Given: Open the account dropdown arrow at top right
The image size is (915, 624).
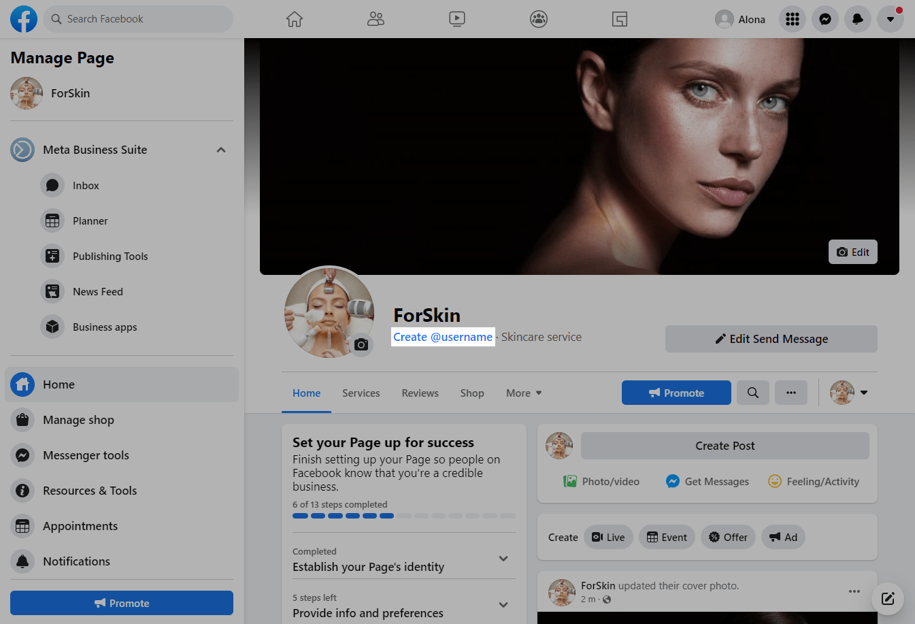Looking at the screenshot, I should pos(890,19).
